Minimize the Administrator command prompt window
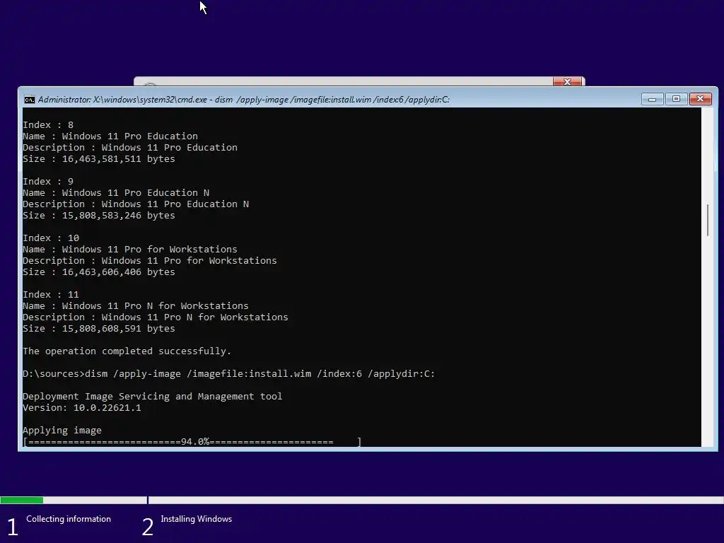724x543 pixels. click(x=652, y=99)
